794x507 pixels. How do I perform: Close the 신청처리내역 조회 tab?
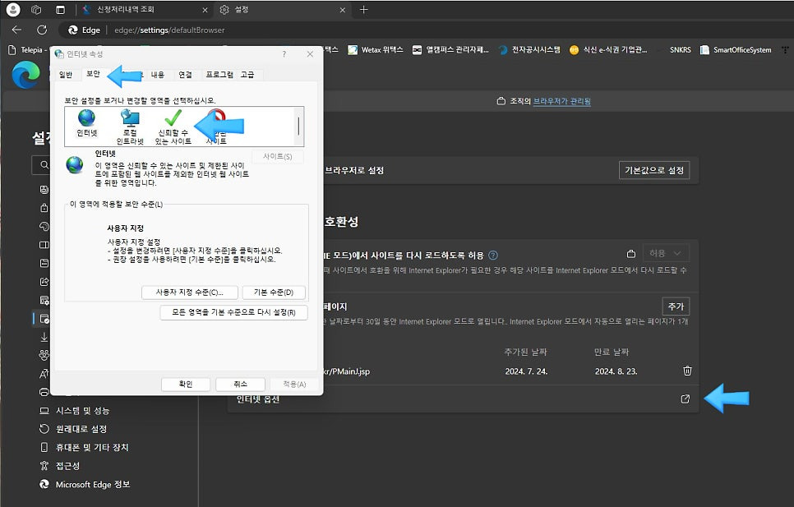tap(205, 10)
